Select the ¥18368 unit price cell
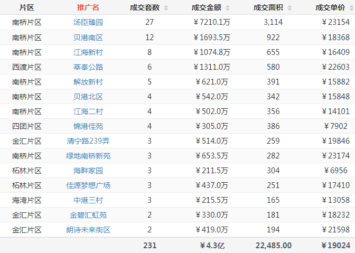The image size is (355, 253). [335, 38]
